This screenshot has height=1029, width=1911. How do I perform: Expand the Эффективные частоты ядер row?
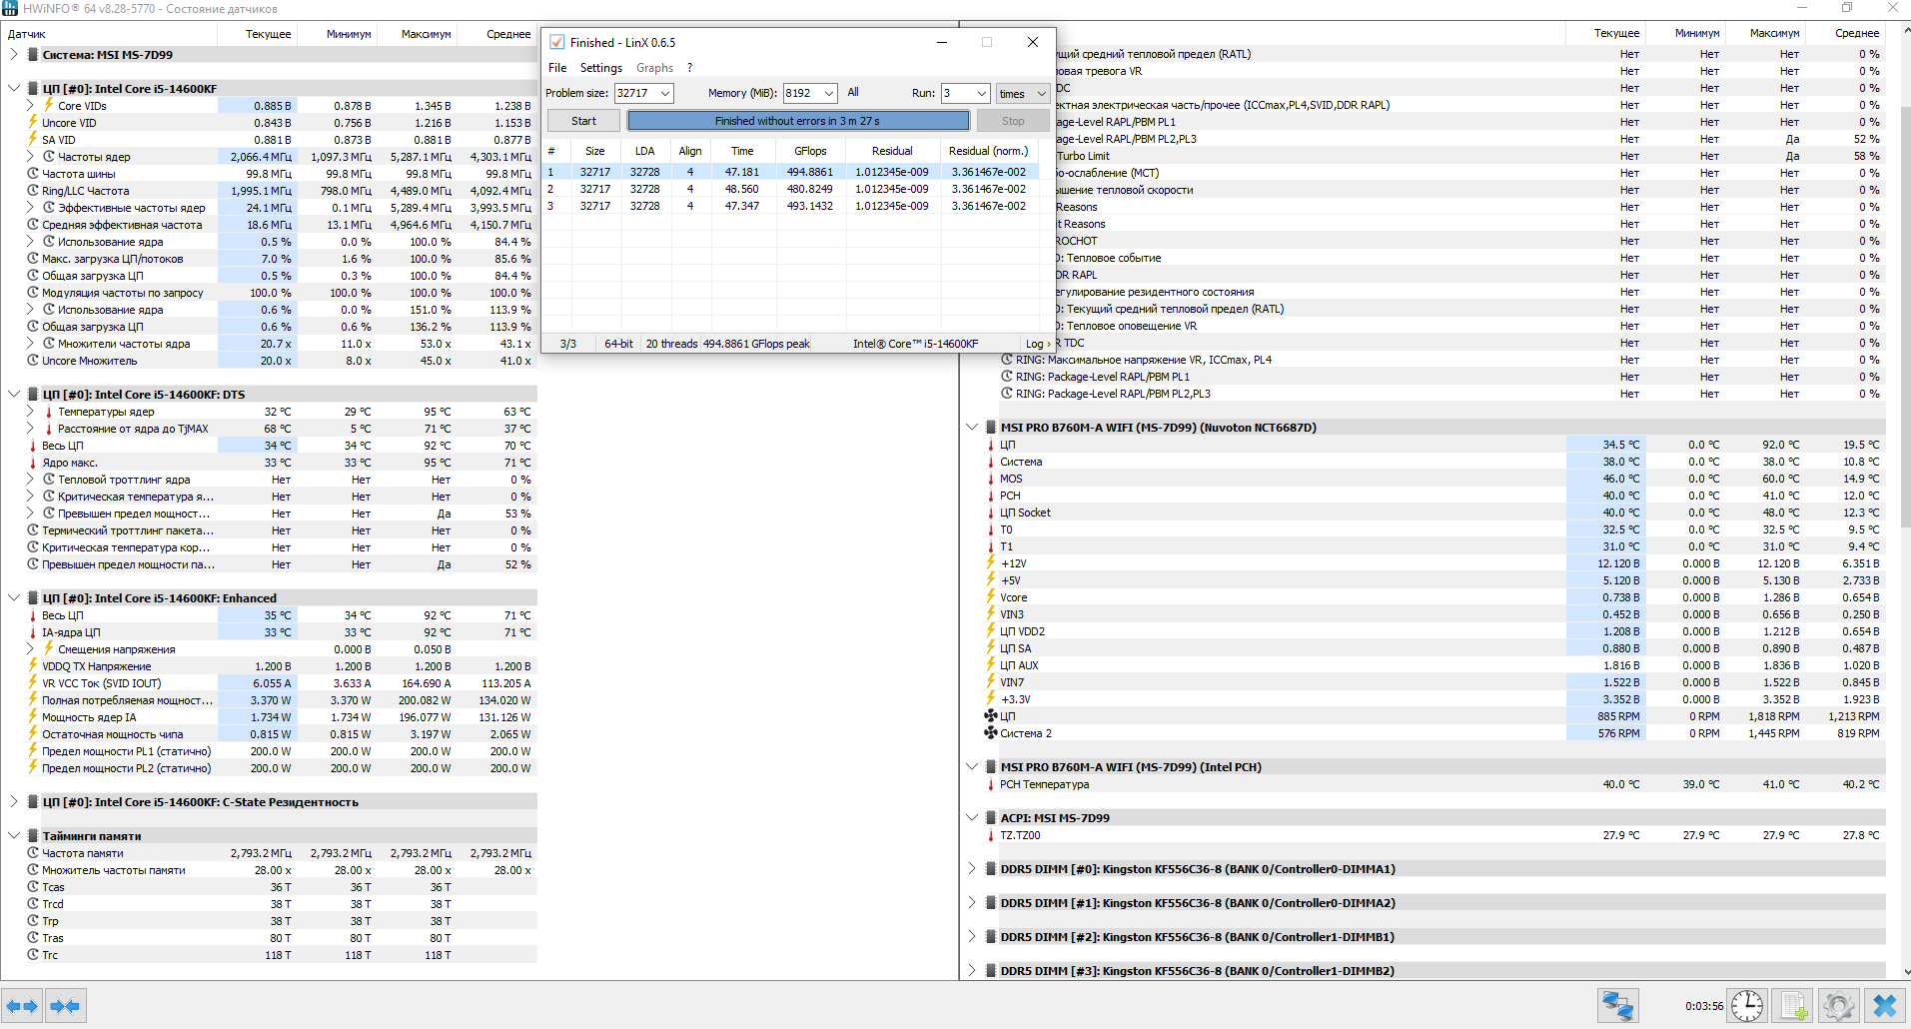point(30,208)
